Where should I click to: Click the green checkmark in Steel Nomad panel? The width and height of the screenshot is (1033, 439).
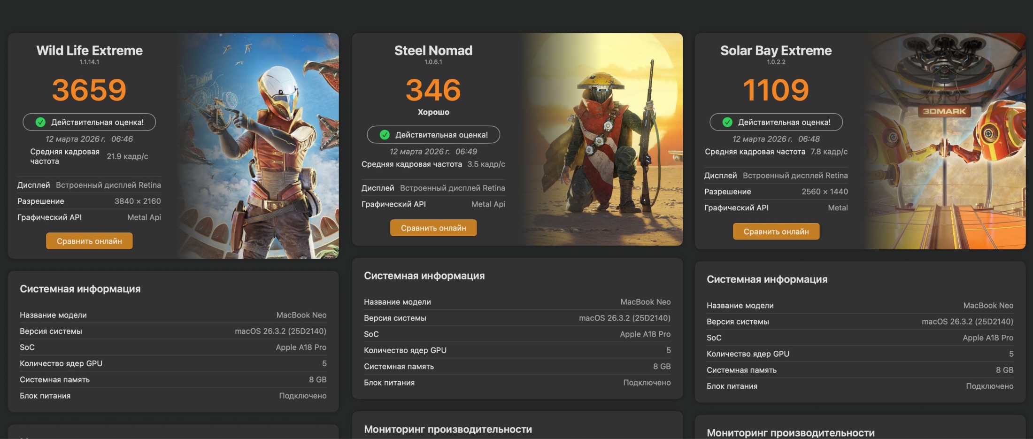[x=385, y=135]
